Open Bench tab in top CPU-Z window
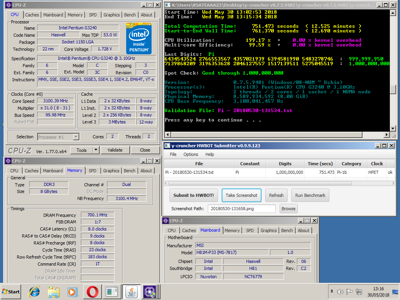 pyautogui.click(x=130, y=15)
